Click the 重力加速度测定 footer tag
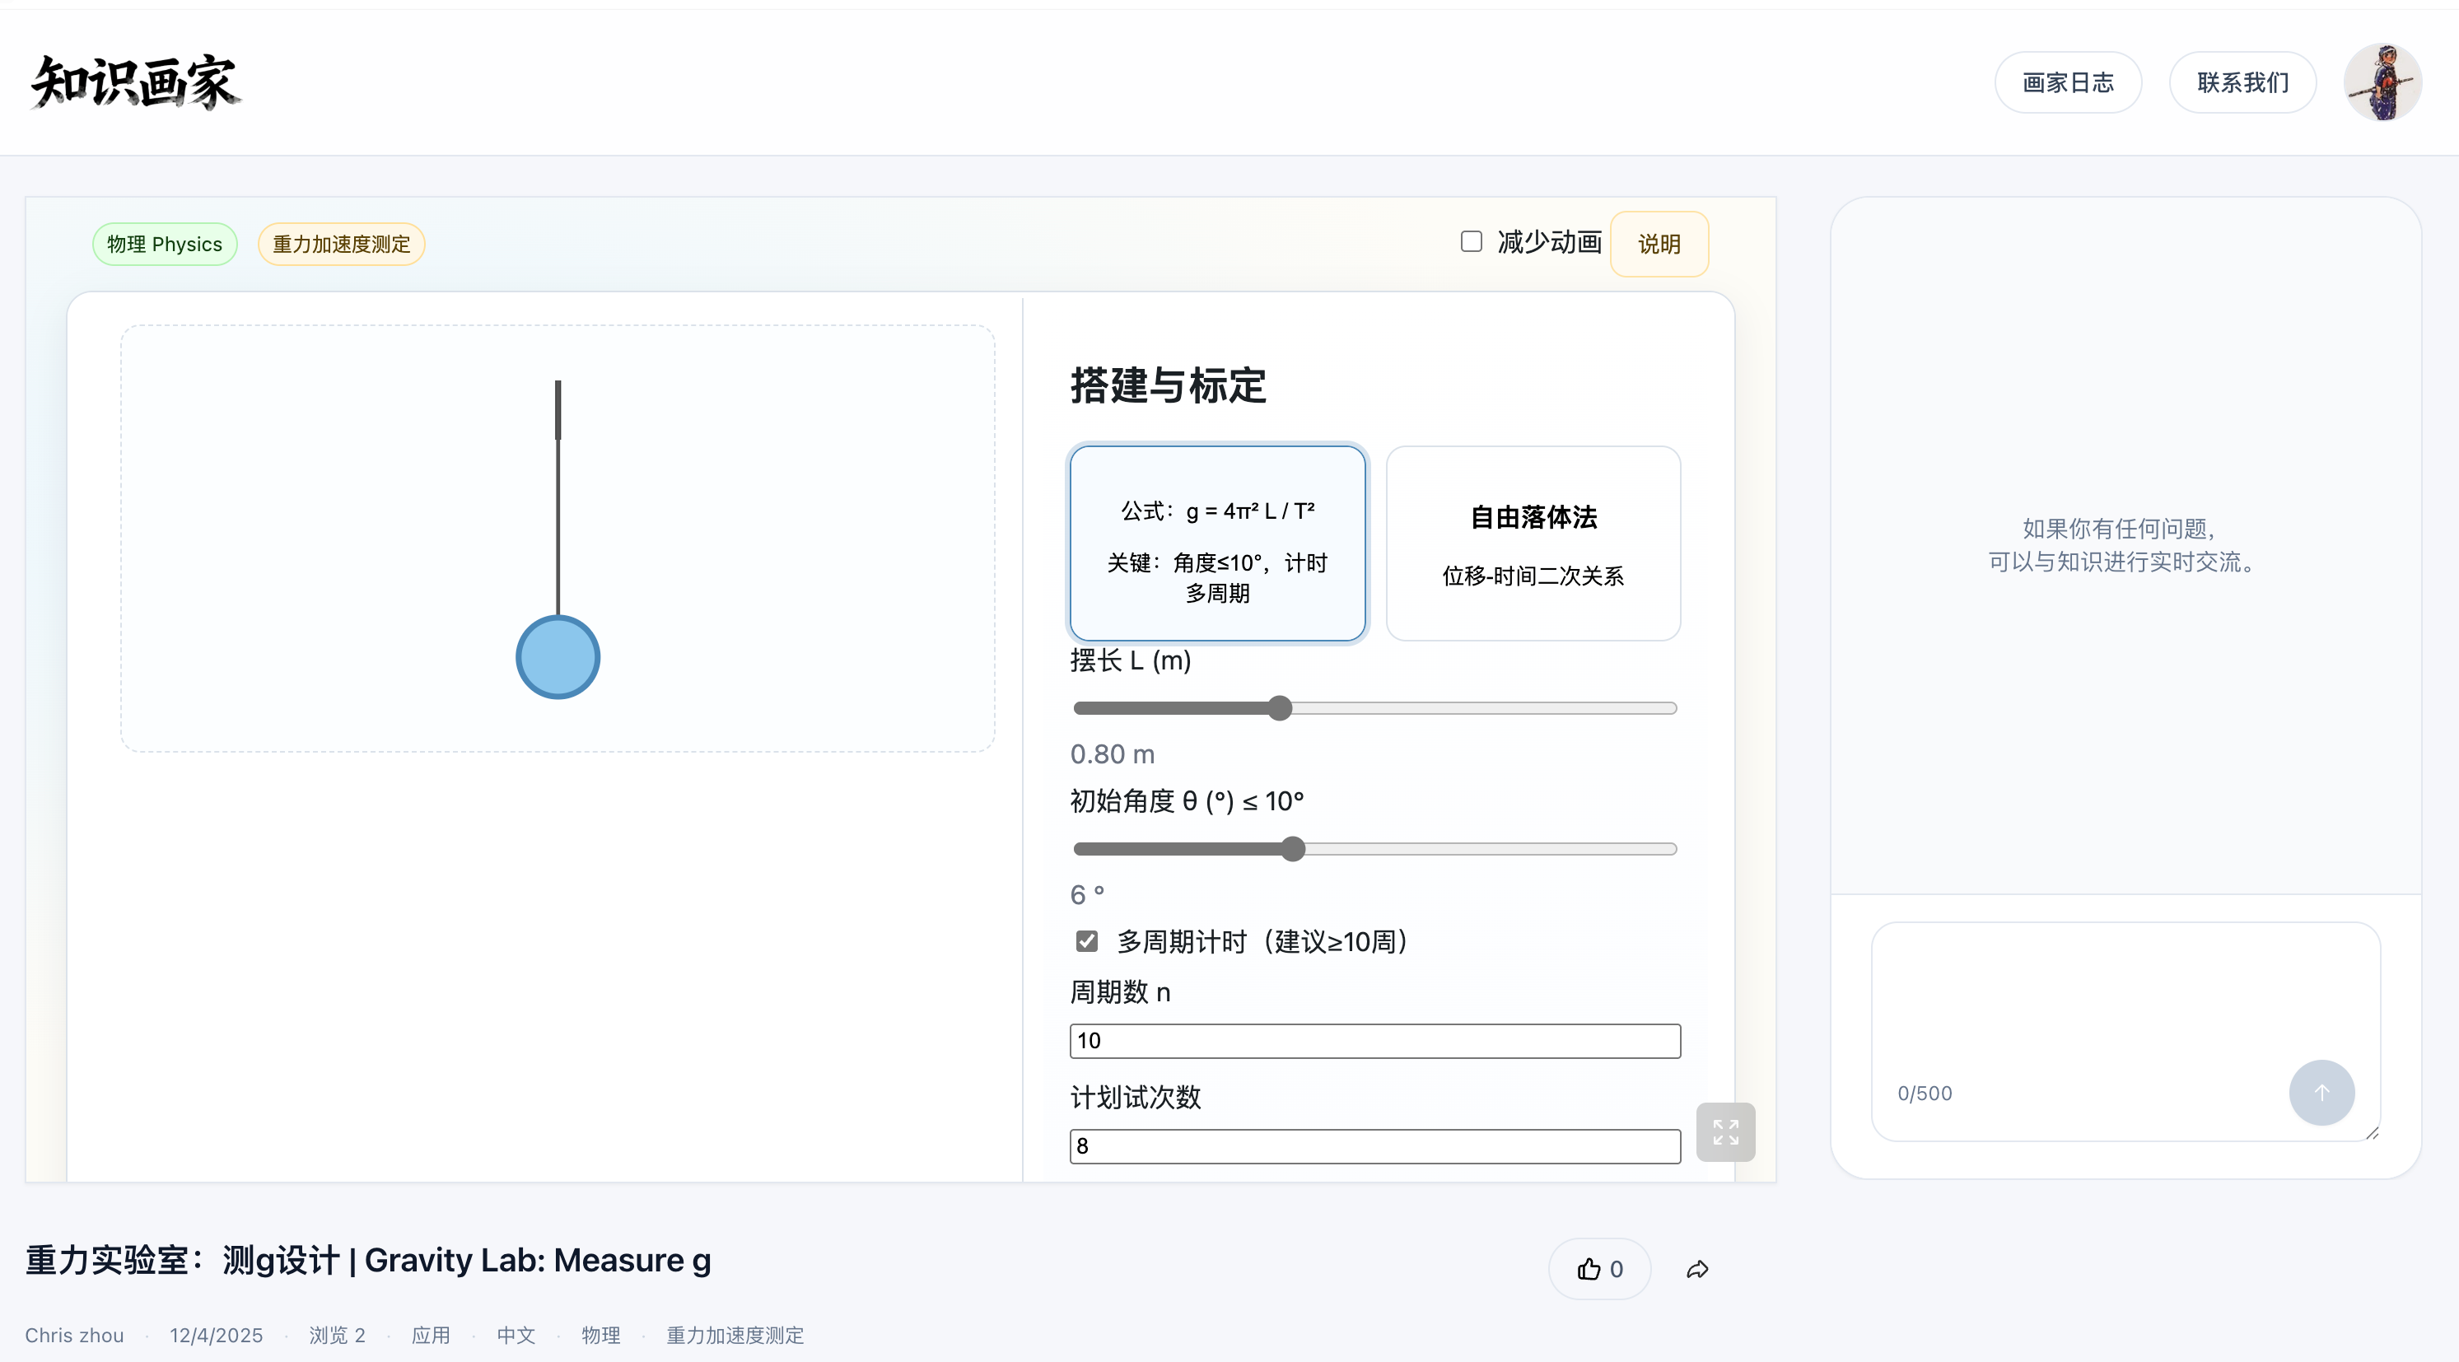Screen dimensions: 2459x1362 tap(735, 1336)
